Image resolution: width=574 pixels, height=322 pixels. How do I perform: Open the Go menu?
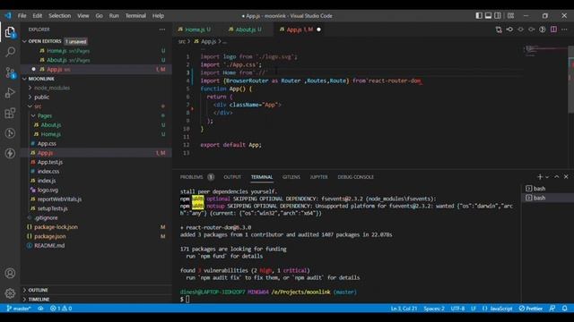(100, 16)
